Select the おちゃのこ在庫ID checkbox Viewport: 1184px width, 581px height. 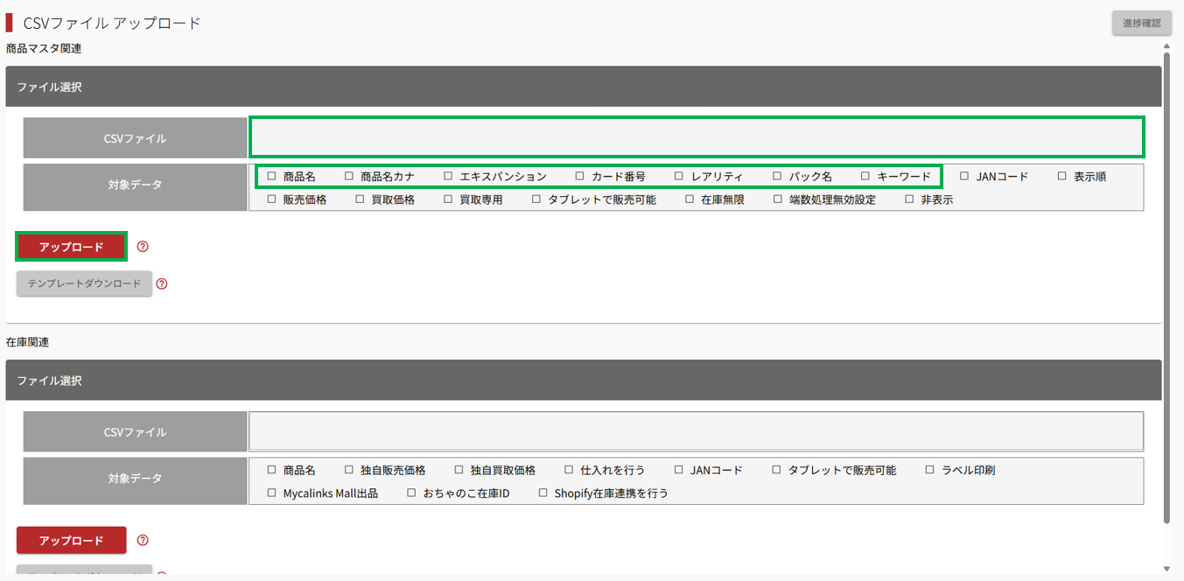[411, 493]
